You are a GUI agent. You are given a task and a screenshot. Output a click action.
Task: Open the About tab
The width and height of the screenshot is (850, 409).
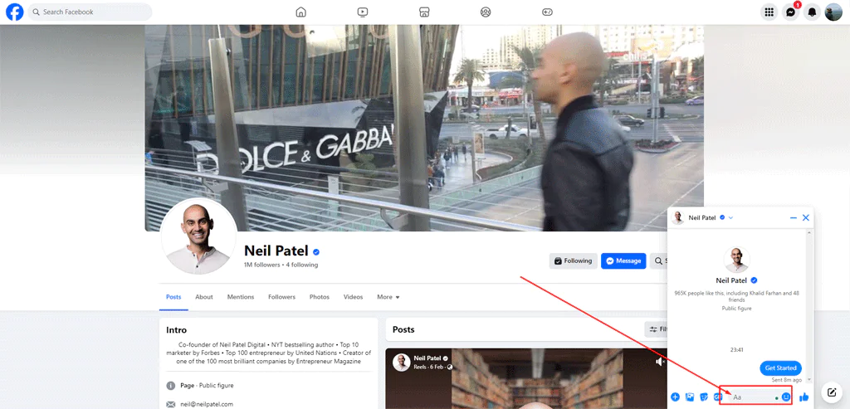204,297
